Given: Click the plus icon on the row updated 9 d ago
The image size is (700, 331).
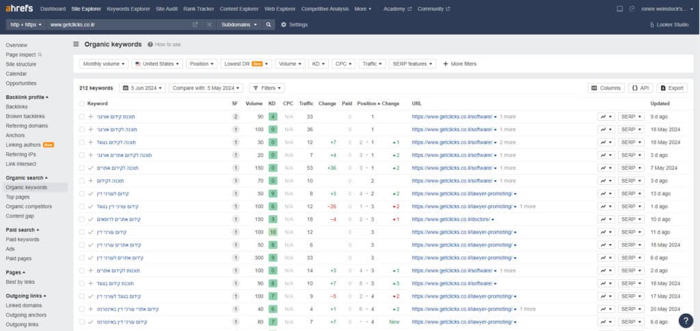Looking at the screenshot, I should [x=91, y=117].
